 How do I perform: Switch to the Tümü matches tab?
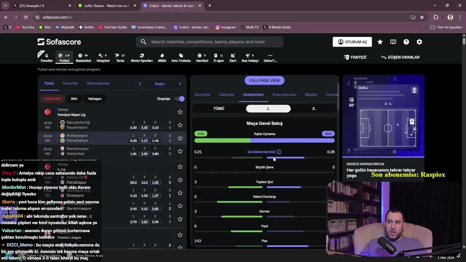[49, 83]
